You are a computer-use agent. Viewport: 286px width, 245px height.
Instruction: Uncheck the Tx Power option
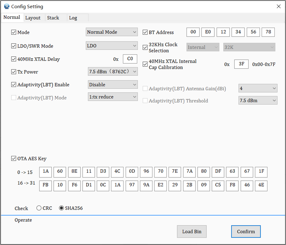[x=14, y=71]
